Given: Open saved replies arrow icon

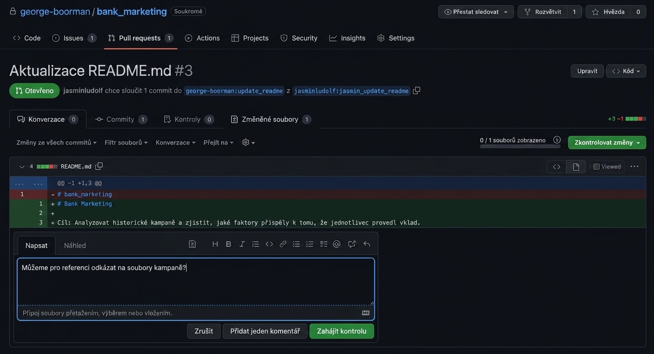Looking at the screenshot, I should (367, 244).
